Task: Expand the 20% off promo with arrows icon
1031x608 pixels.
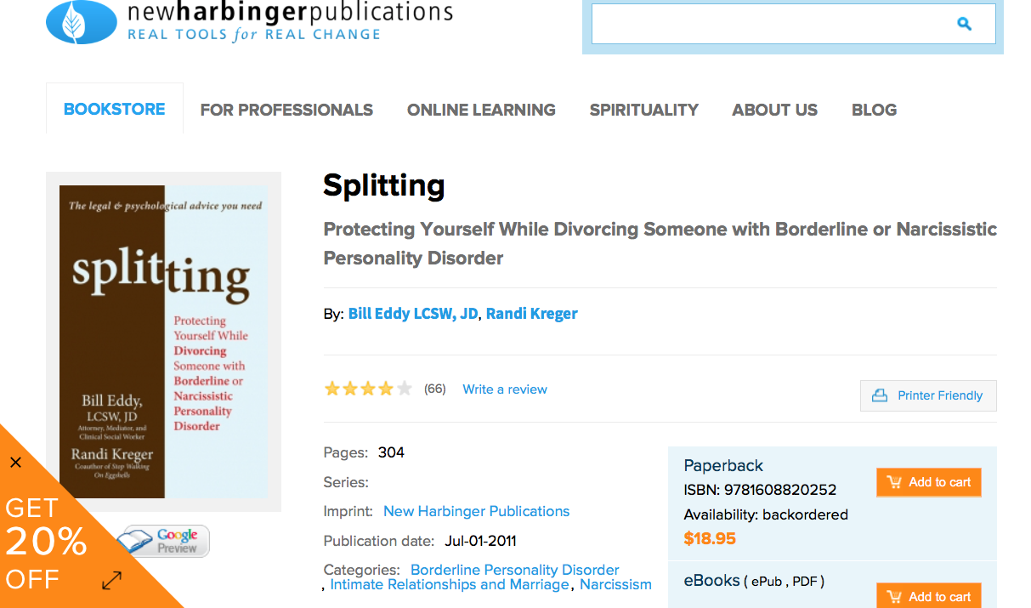Action: pyautogui.click(x=111, y=581)
